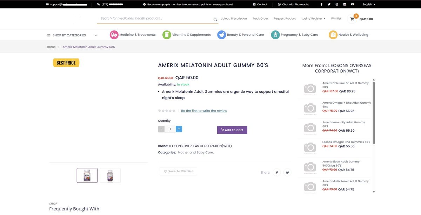
Task: Click the Beauty & Personal Care icon
Action: [x=221, y=35]
